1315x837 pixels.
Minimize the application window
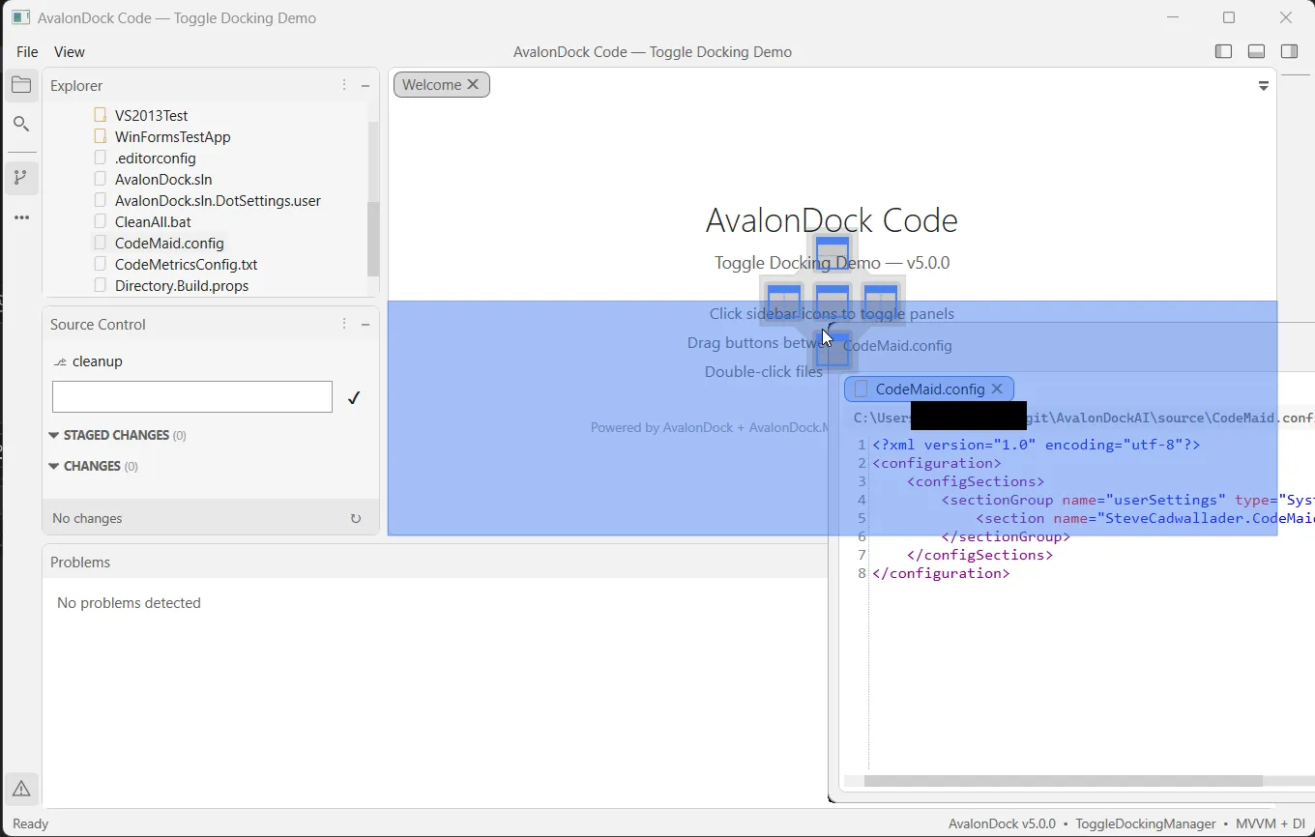(1173, 17)
